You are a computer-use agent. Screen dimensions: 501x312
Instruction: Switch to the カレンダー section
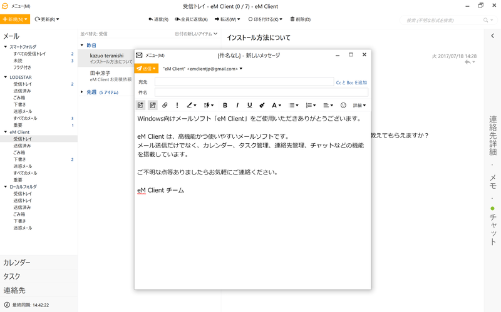(x=39, y=263)
